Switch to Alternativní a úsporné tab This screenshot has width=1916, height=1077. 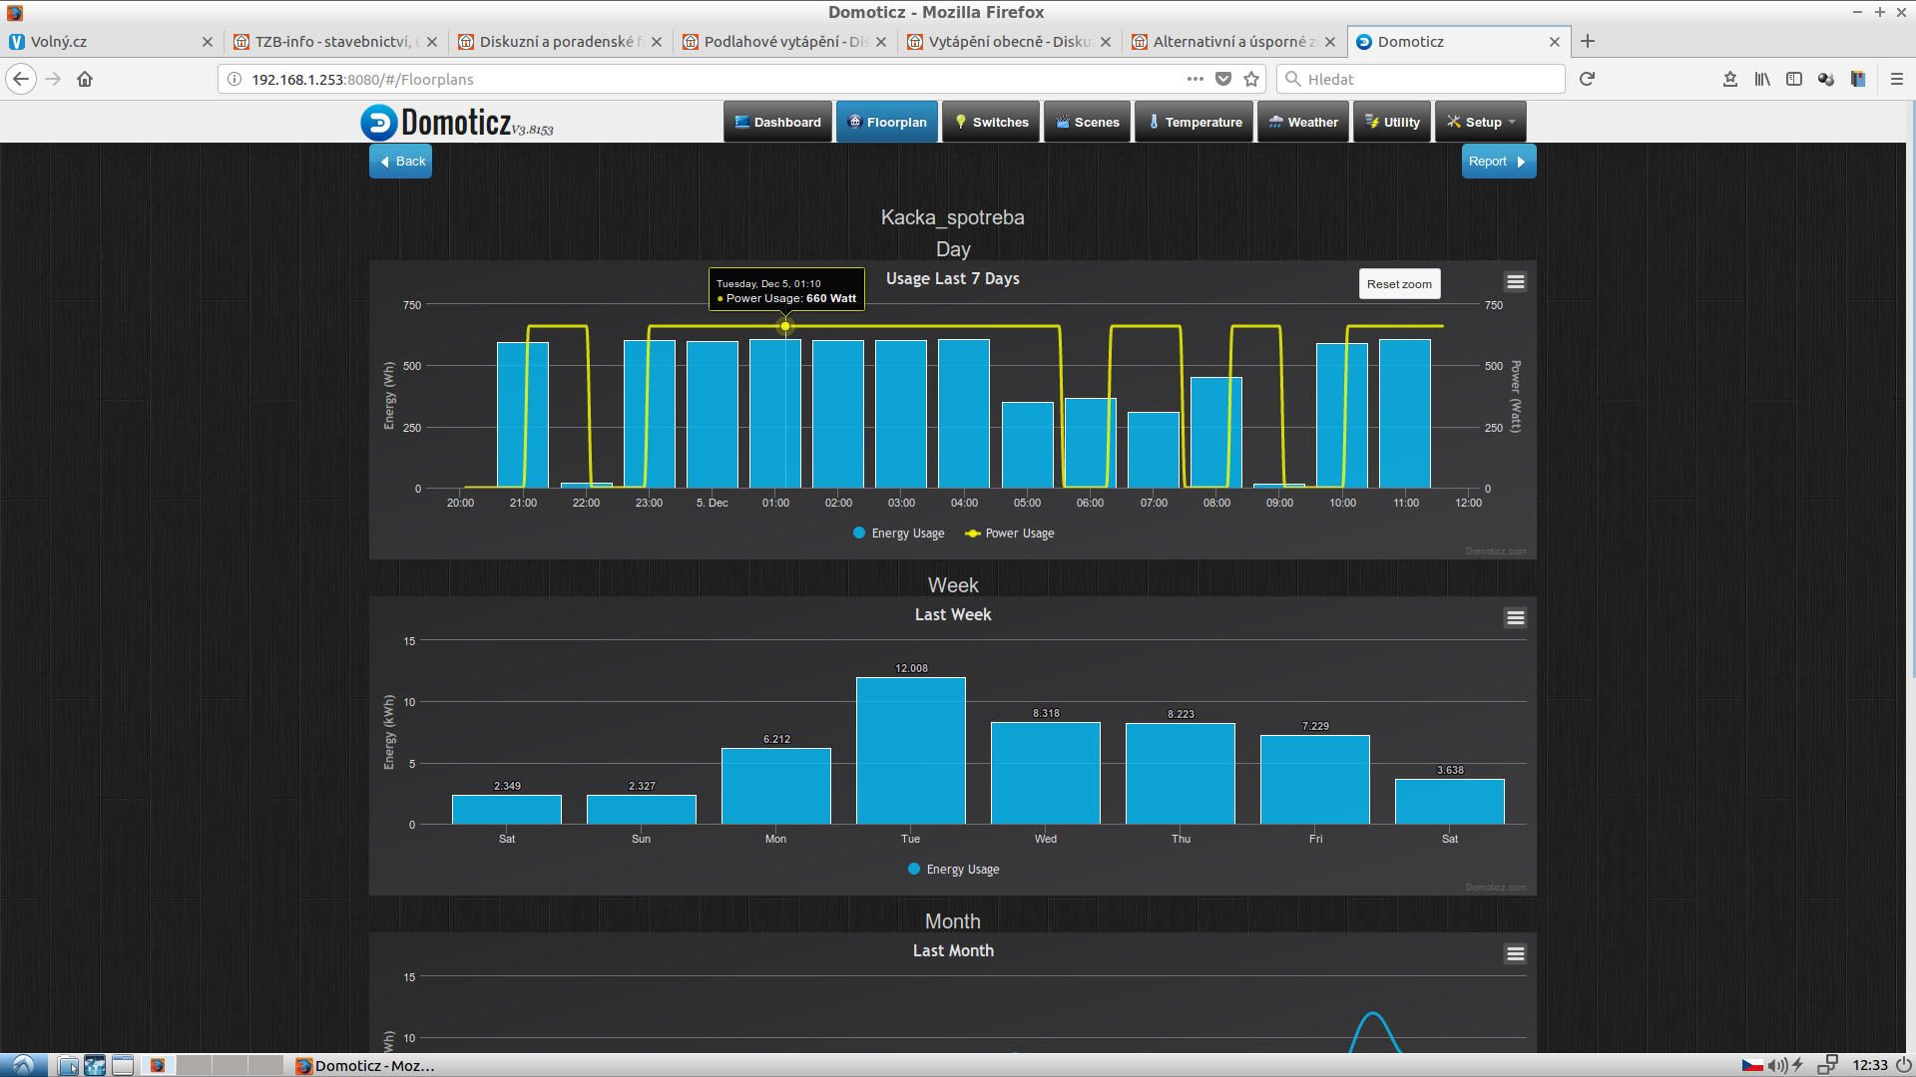(1234, 42)
